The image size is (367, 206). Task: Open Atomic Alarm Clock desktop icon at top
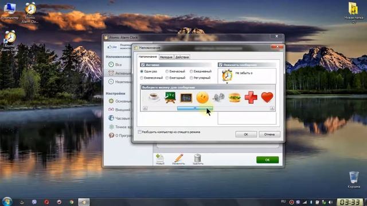click(30, 13)
